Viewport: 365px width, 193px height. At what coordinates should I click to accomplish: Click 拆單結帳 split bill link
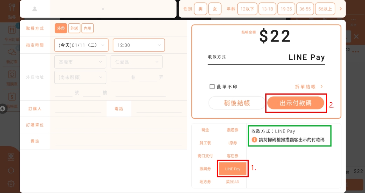(309, 87)
